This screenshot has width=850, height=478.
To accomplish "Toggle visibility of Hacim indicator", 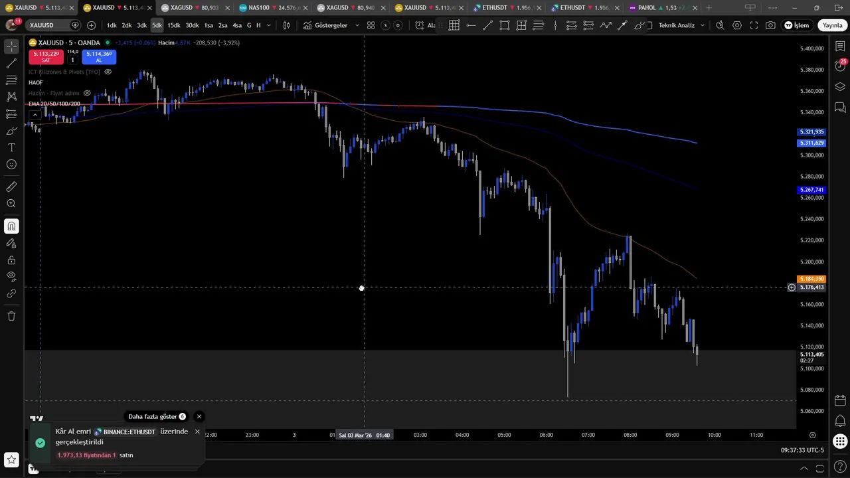I will pos(87,93).
